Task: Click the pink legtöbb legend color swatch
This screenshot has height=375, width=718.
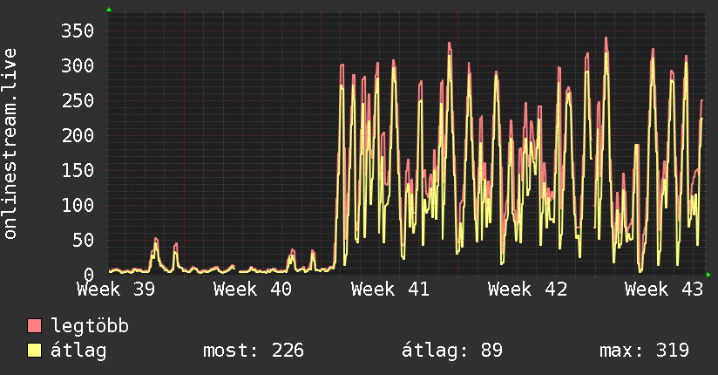Action: [34, 325]
